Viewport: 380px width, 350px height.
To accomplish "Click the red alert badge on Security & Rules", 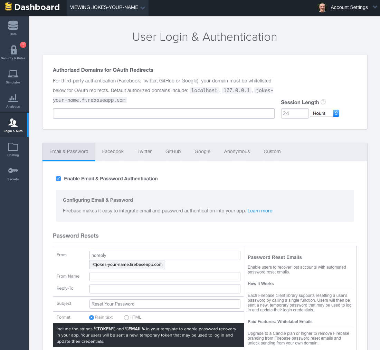I will pyautogui.click(x=23, y=45).
